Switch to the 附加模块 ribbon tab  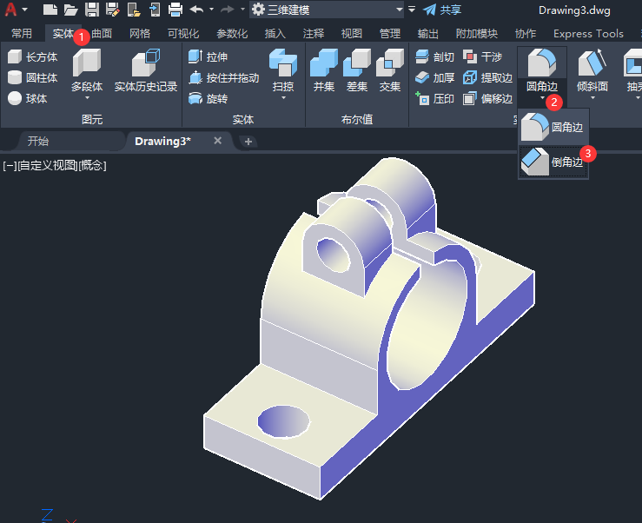coord(477,34)
